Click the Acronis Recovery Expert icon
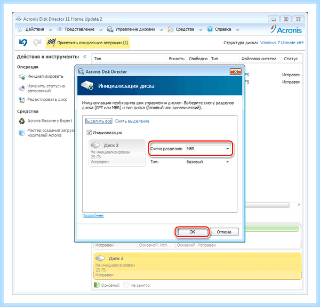This screenshot has height=307, width=320. tap(22, 121)
